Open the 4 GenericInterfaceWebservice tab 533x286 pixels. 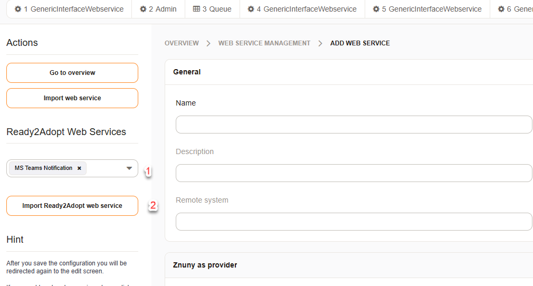301,9
